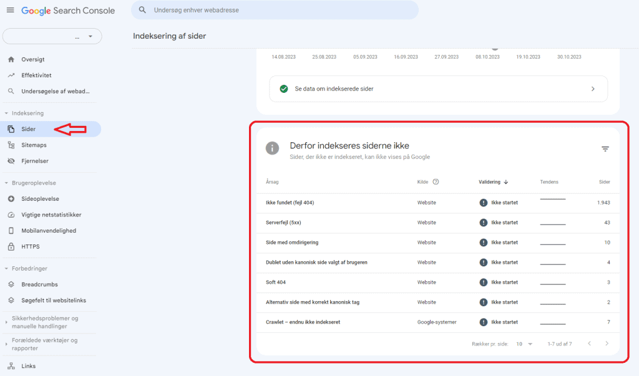The width and height of the screenshot is (639, 376).
Task: Open the navigation hamburger menu
Action: pyautogui.click(x=11, y=10)
